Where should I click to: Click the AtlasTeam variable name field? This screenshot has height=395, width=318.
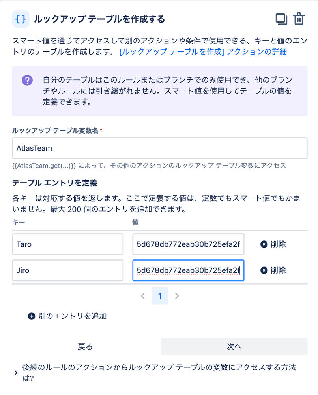click(x=159, y=147)
